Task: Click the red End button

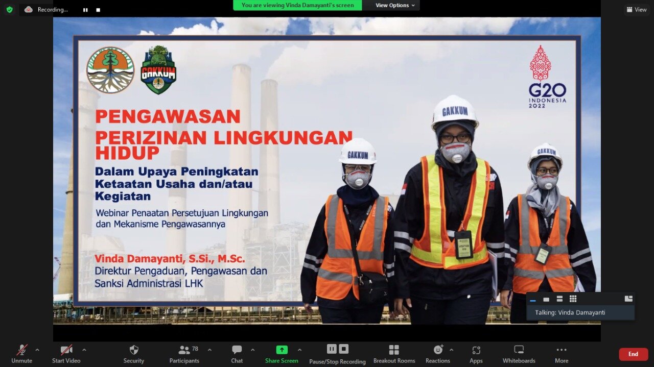Action: coord(633,354)
